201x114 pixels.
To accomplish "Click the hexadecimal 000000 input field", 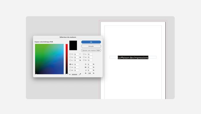I will (75, 75).
